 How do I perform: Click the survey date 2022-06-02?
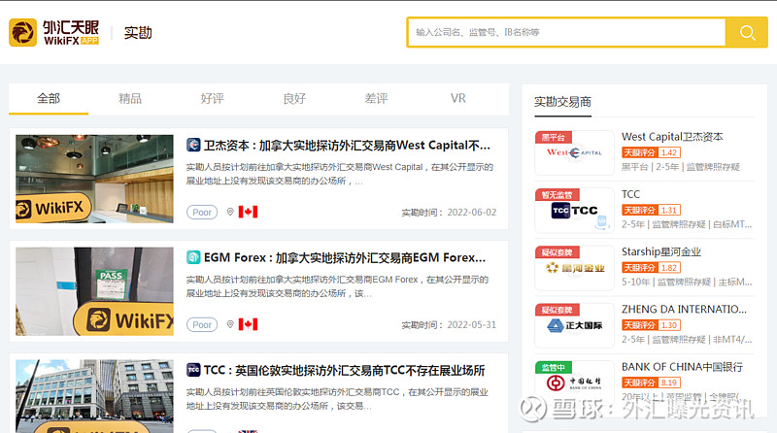click(x=471, y=212)
